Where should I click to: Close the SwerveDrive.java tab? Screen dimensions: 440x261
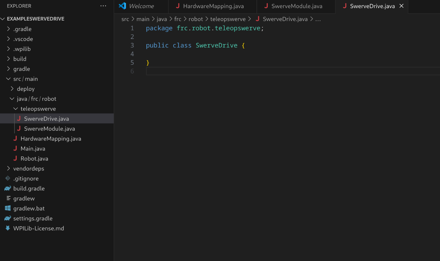click(402, 6)
